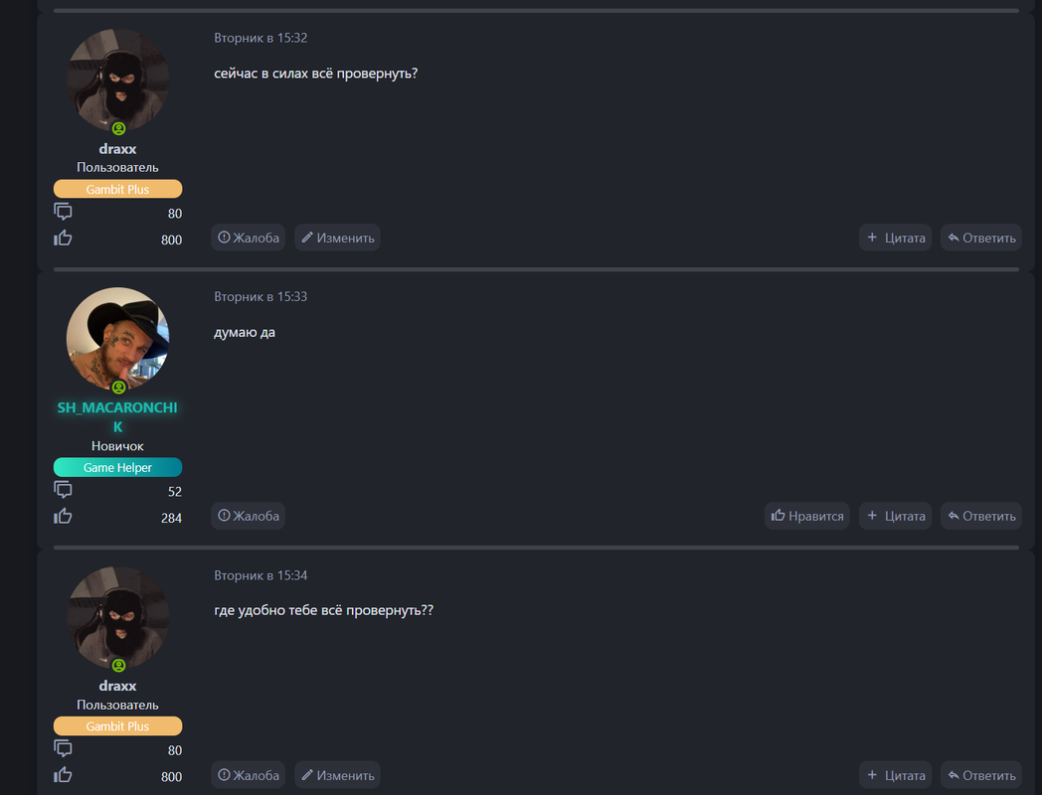Click Game Helper badge under SH_MACARONCHIK
1042x795 pixels.
click(x=117, y=468)
